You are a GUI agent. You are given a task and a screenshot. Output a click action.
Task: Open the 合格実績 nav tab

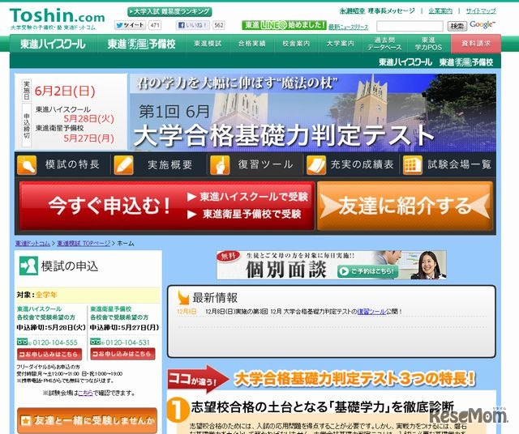coord(252,44)
